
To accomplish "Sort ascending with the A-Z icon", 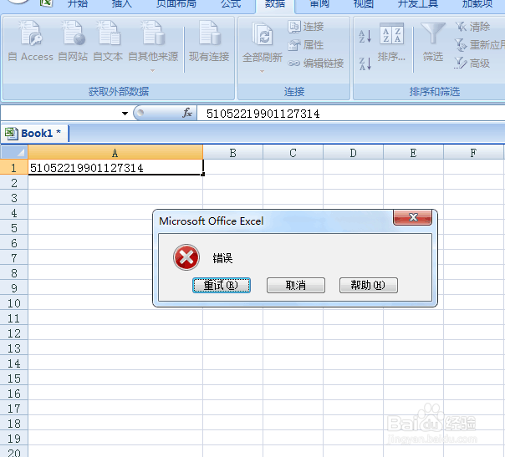I will [x=365, y=36].
